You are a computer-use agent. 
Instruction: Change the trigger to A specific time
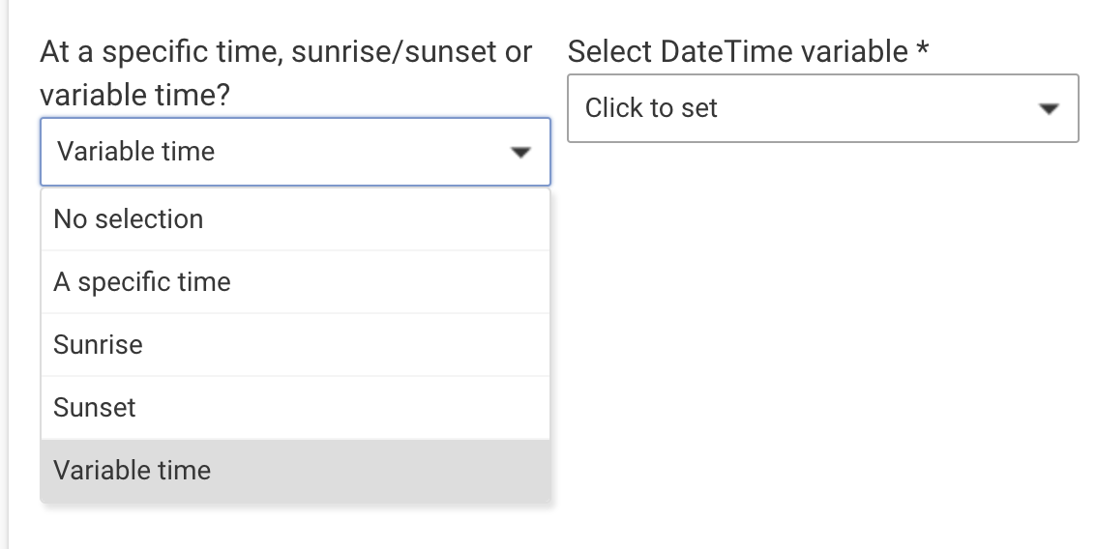142,282
